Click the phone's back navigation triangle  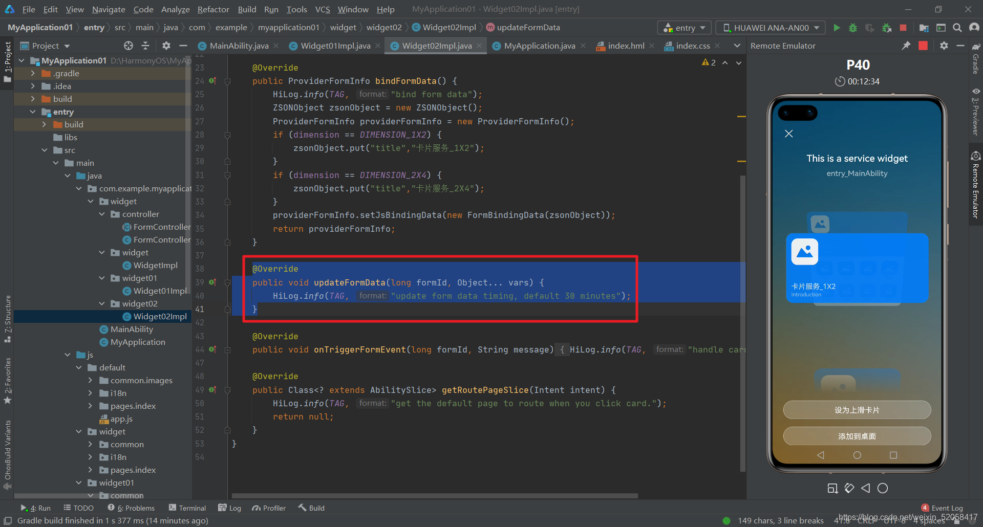[821, 455]
